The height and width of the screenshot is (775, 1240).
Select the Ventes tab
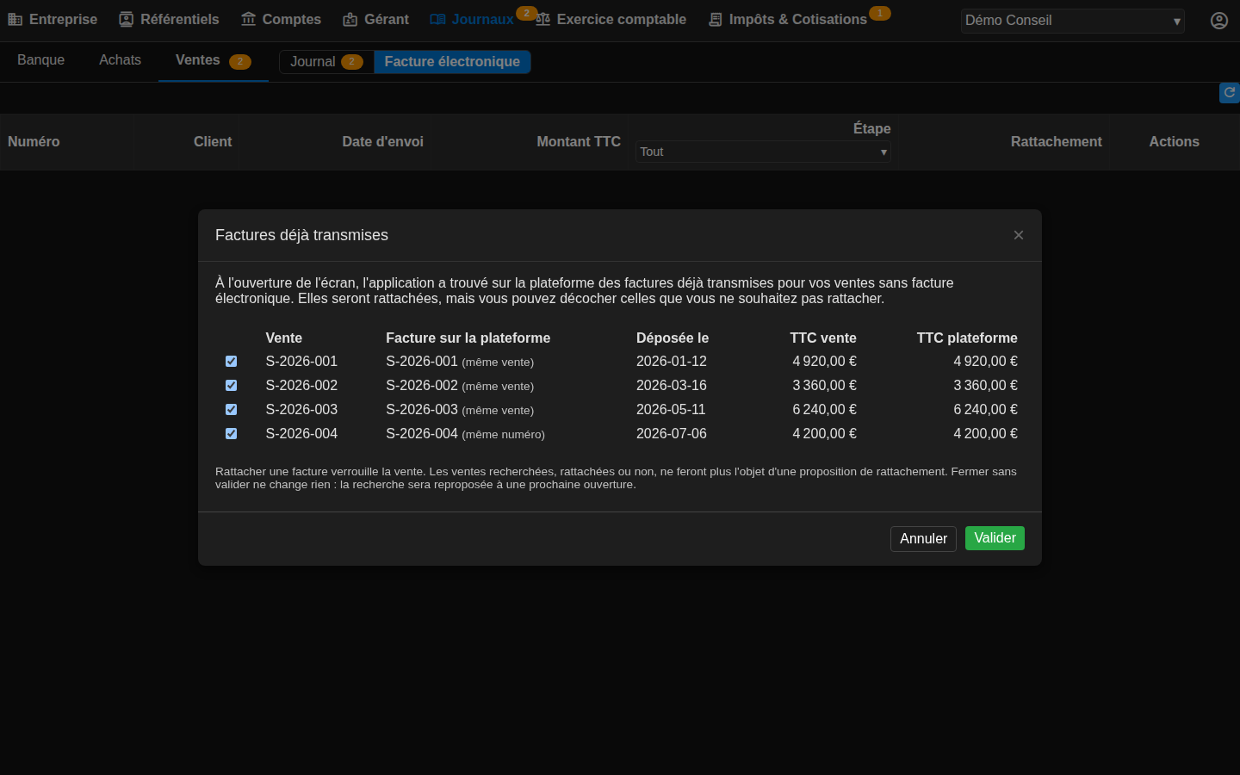214,60
